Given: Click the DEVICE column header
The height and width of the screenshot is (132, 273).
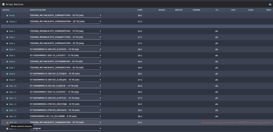Looking at the screenshot, I should tap(6, 10).
